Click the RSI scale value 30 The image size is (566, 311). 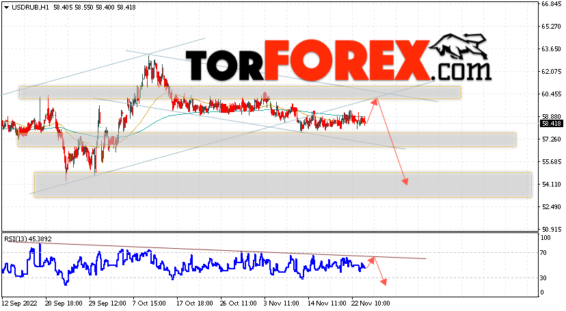(x=543, y=278)
